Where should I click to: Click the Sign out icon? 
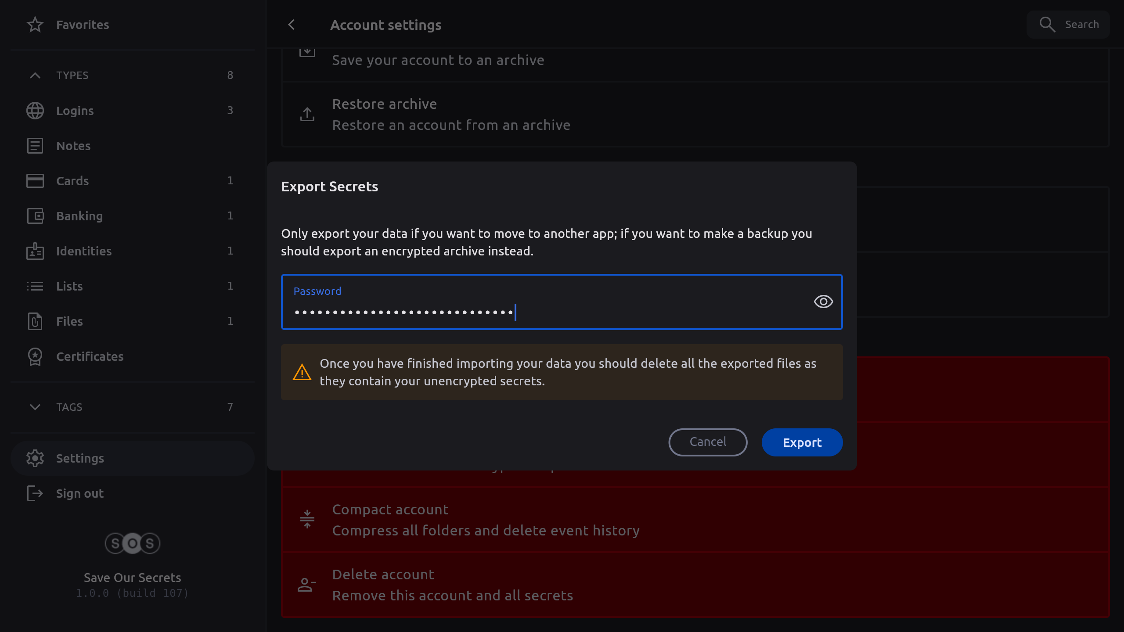[x=35, y=493]
